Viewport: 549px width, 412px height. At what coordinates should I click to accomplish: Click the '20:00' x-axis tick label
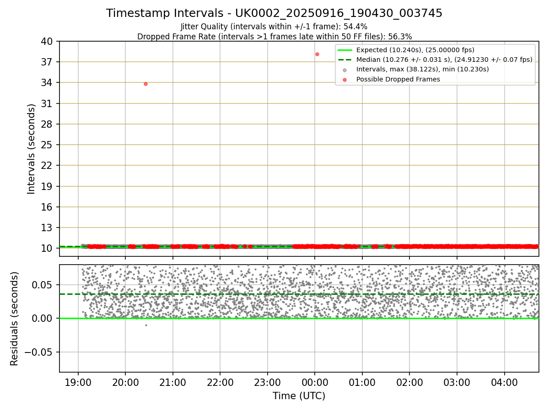pyautogui.click(x=125, y=382)
